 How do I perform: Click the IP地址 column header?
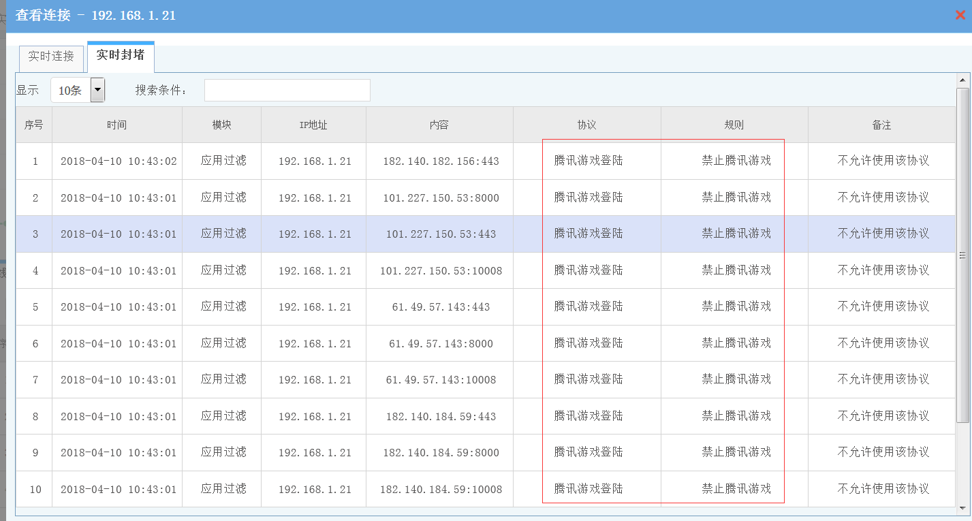tap(313, 125)
